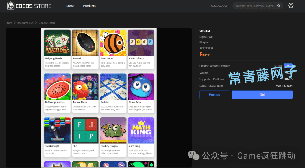Go to the Resource List breadcrumb
Image resolution: width=305 pixels, height=168 pixels.
click(x=25, y=23)
